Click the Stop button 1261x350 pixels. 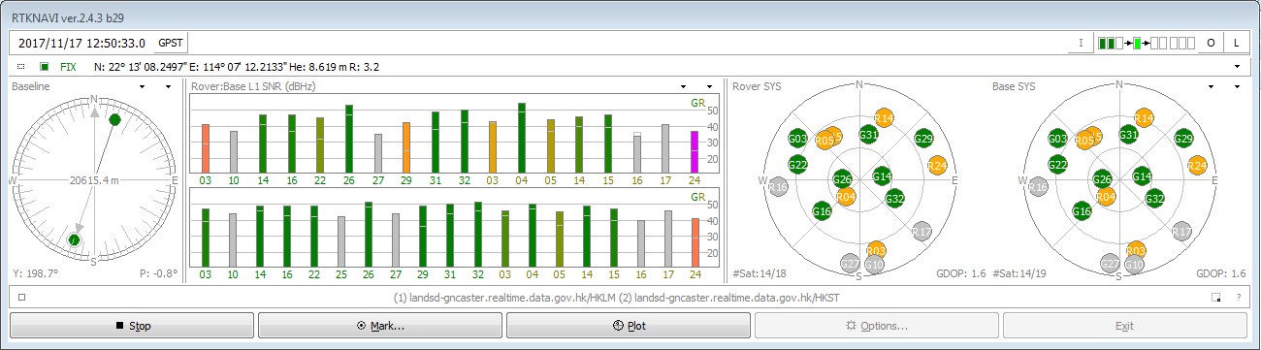[x=132, y=326]
